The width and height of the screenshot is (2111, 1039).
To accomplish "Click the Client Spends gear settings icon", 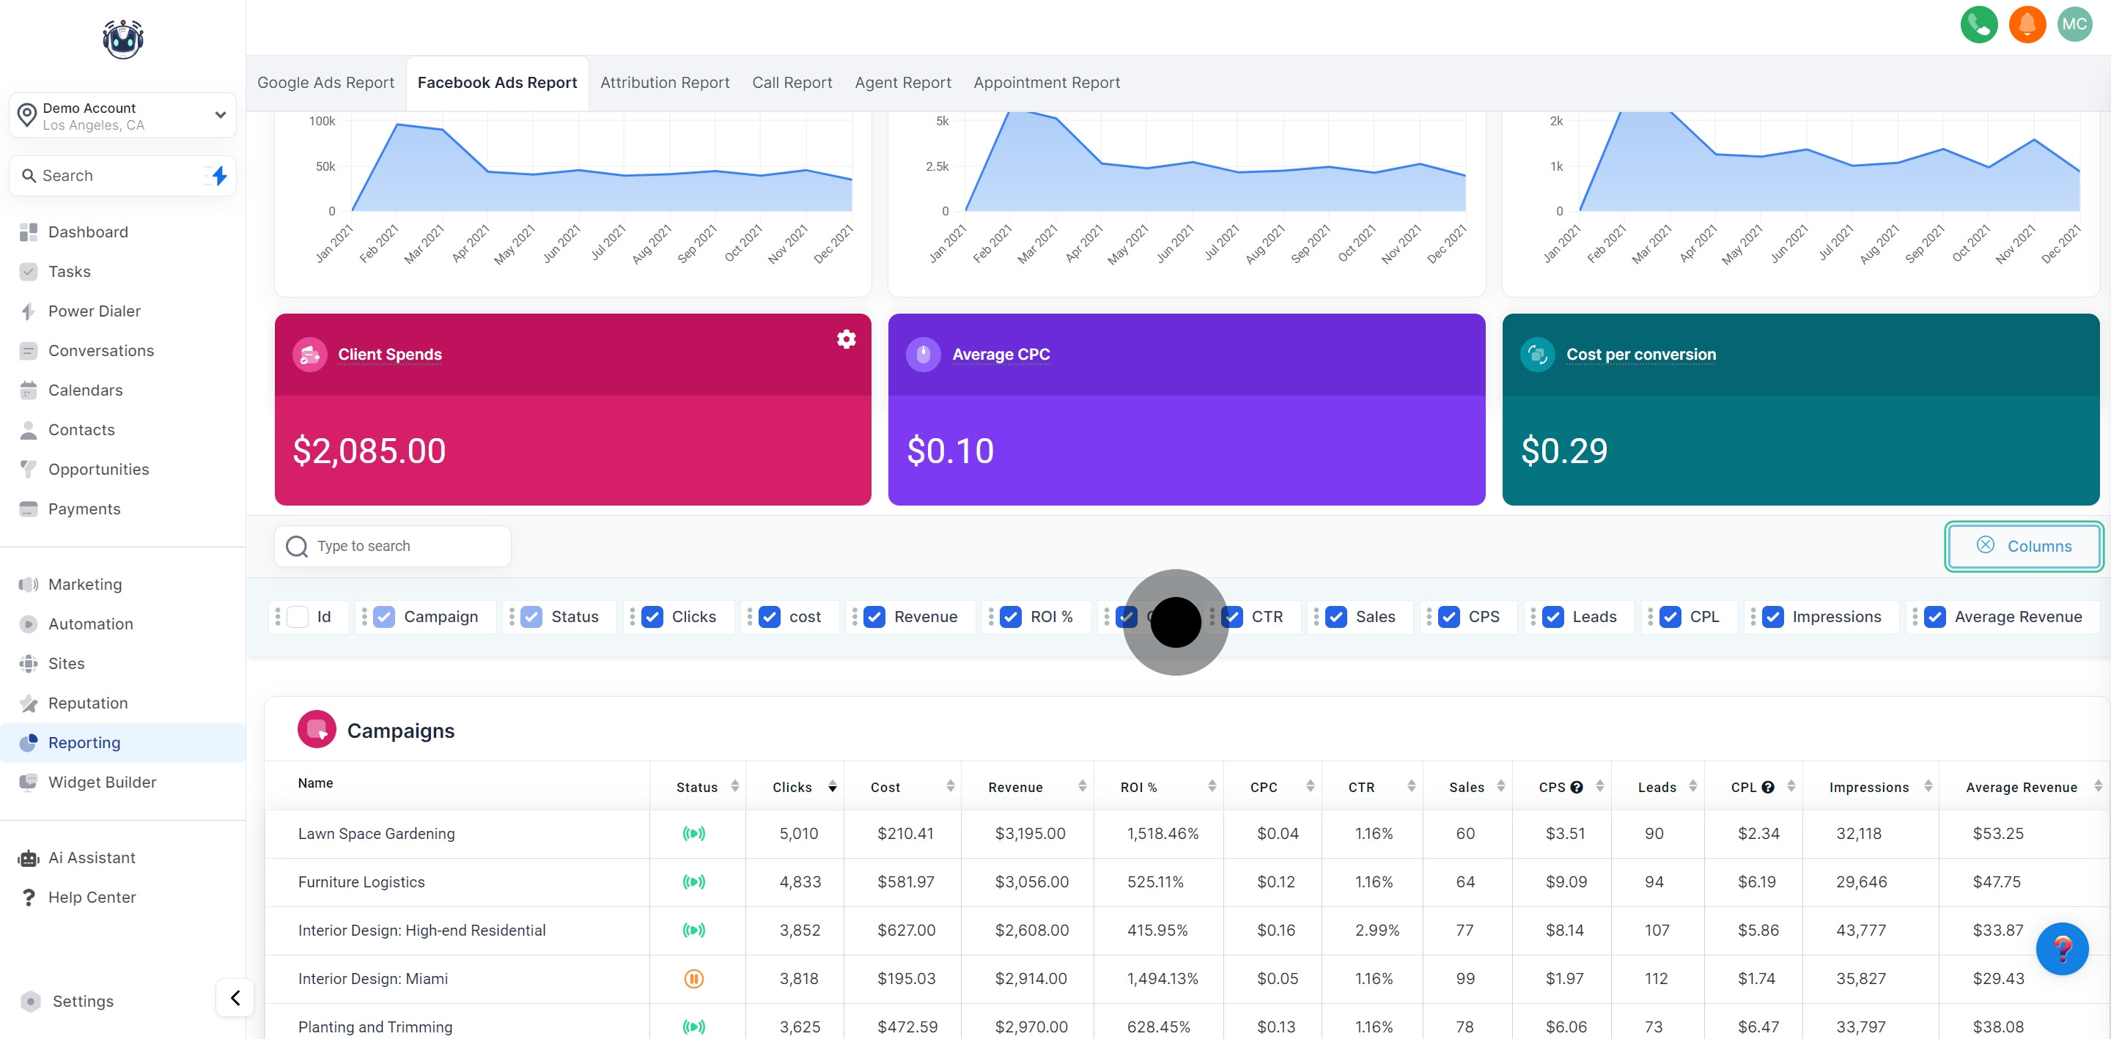I will [x=846, y=339].
